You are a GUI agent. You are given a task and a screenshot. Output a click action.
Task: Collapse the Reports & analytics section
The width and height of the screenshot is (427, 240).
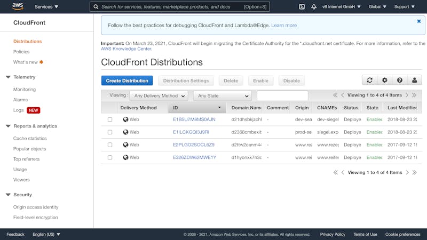coord(8,126)
